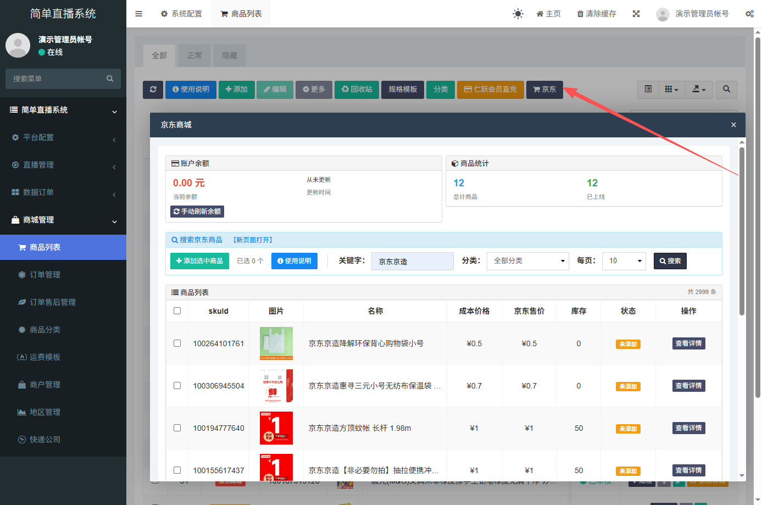
Task: Click the 主页 home link
Action: [x=548, y=14]
